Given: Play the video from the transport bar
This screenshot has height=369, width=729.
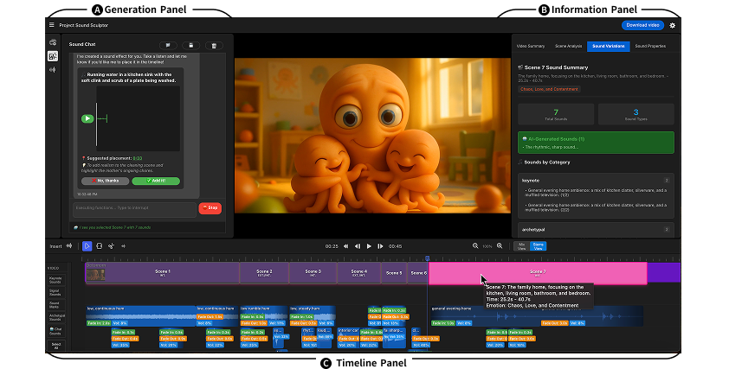Looking at the screenshot, I should [x=369, y=246].
